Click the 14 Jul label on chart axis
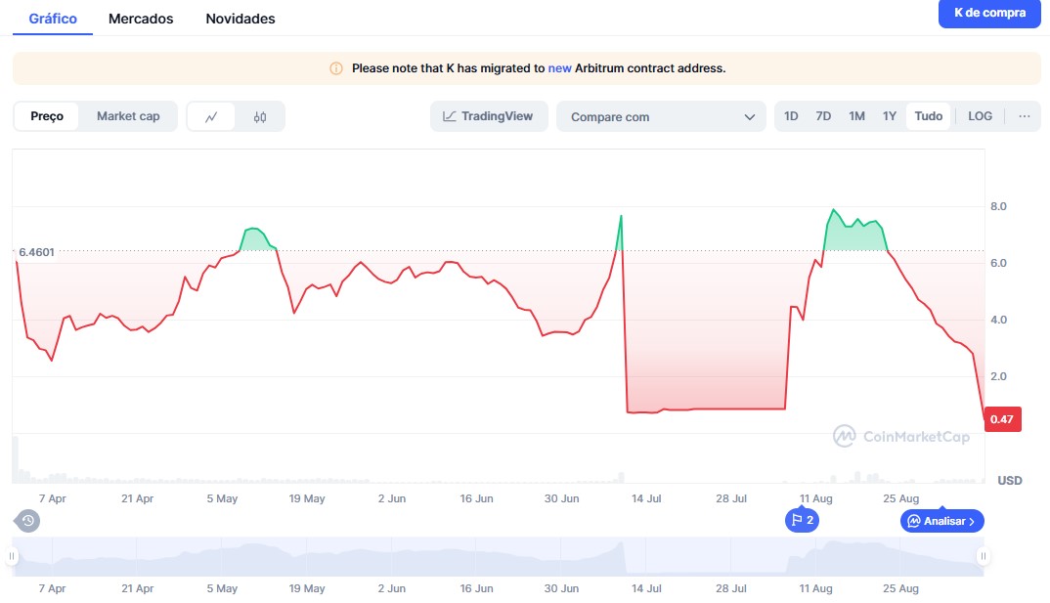This screenshot has width=1050, height=603. [646, 498]
